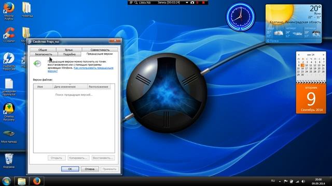Image resolution: width=332 pixels, height=186 pixels.
Task: Click the camera screenshot icon in recorder bar
Action: click(x=192, y=3)
